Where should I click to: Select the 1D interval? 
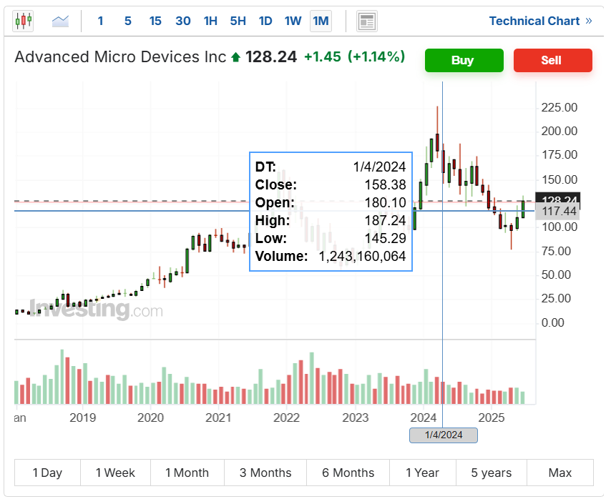tap(265, 21)
